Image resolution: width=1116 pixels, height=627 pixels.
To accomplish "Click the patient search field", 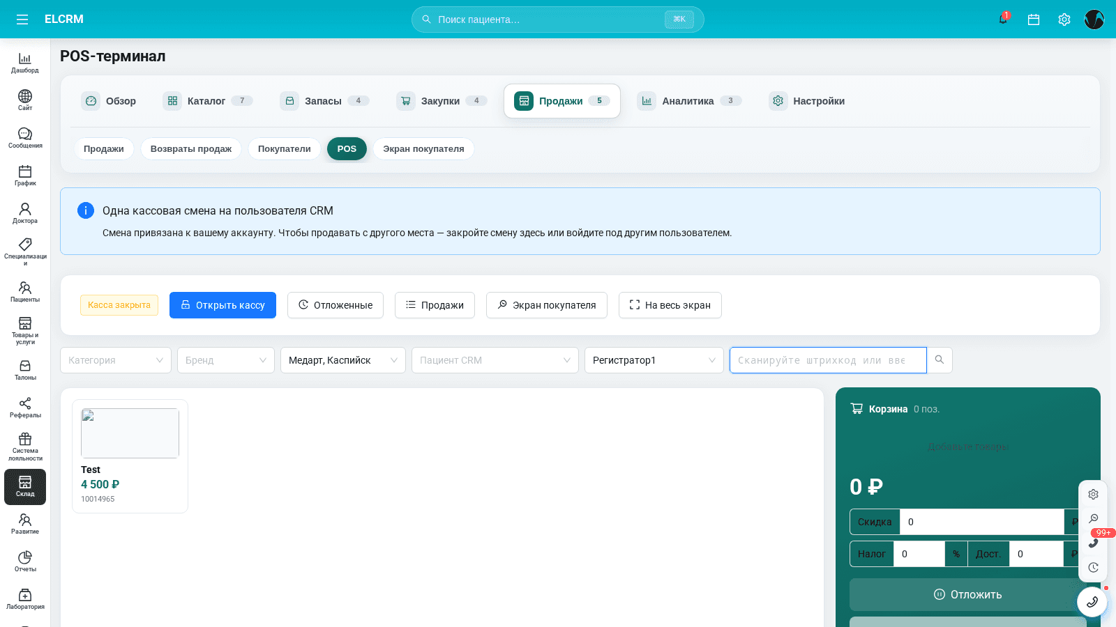I will point(557,20).
